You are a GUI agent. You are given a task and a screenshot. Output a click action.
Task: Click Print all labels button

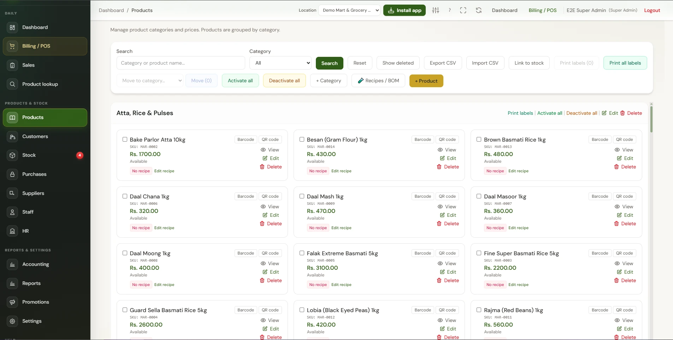625,63
